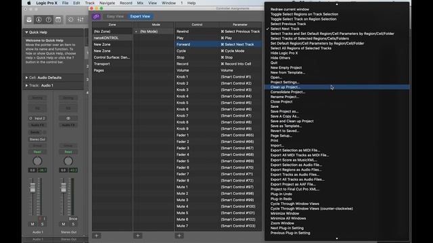Open the Apple menu
The image size is (433, 243).
click(28, 3)
